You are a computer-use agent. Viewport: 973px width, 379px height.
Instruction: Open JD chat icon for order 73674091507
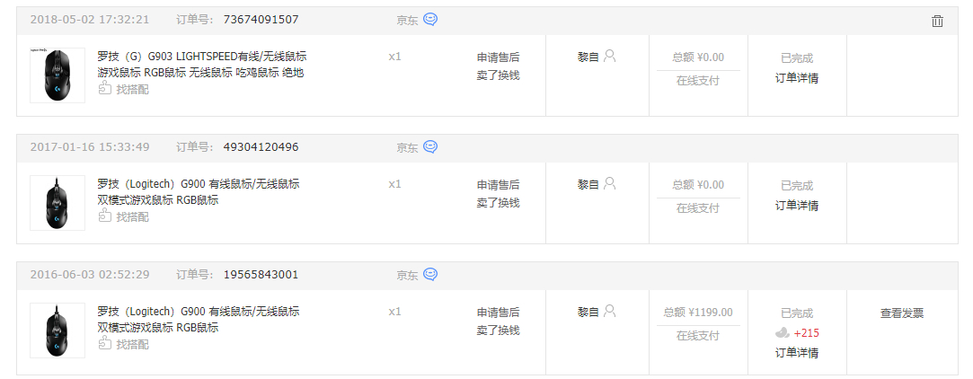430,19
